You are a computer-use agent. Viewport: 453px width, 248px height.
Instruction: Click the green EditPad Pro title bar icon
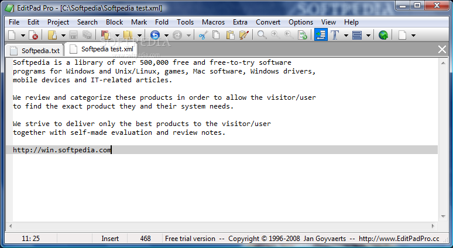(x=9, y=8)
